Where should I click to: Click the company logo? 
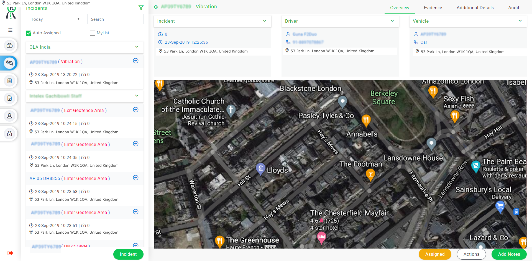pos(11,13)
